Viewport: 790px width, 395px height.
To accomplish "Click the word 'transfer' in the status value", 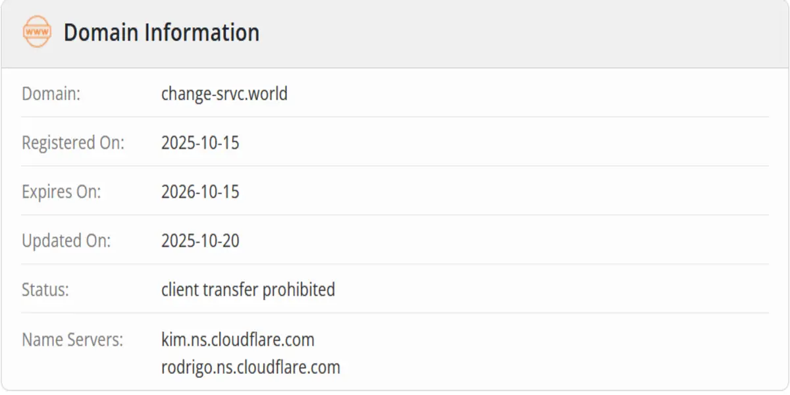I will [230, 290].
